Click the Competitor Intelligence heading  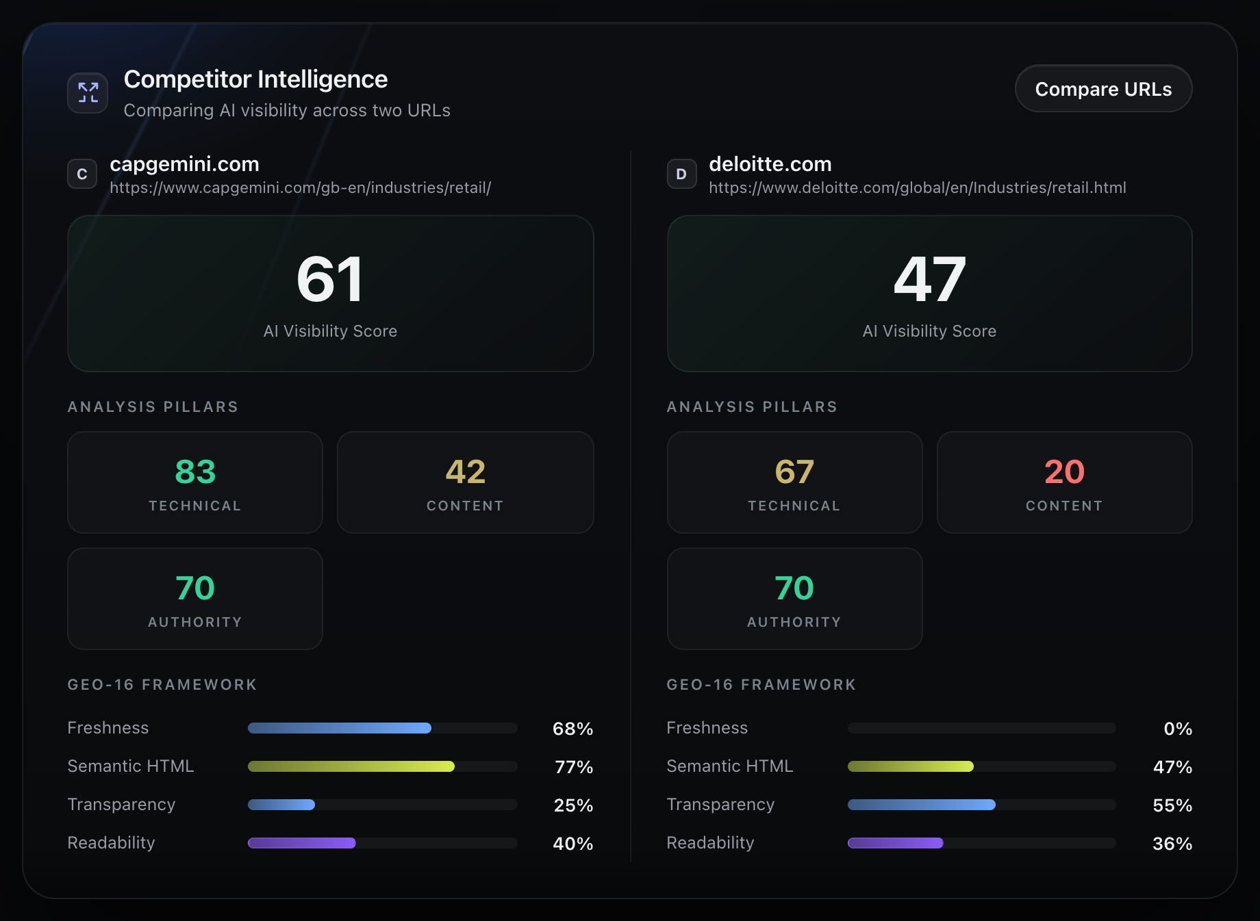coord(255,79)
